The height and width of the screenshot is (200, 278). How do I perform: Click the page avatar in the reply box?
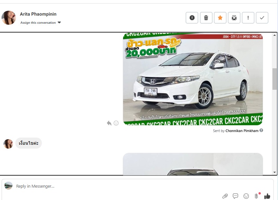tap(8, 186)
